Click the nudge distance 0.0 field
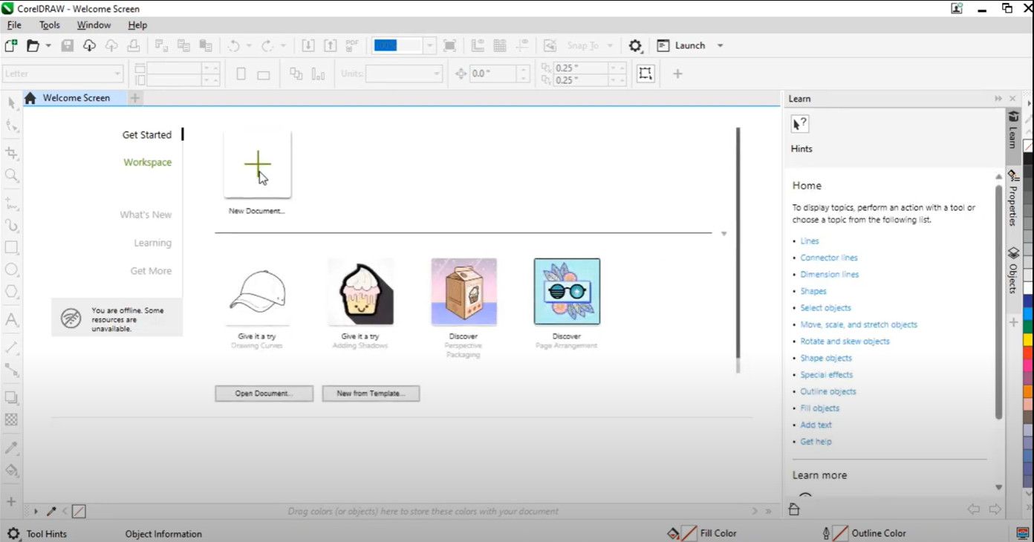This screenshot has width=1034, height=542. 493,74
